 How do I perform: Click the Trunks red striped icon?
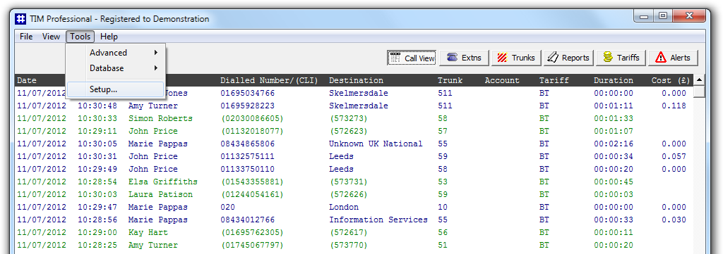pos(502,58)
